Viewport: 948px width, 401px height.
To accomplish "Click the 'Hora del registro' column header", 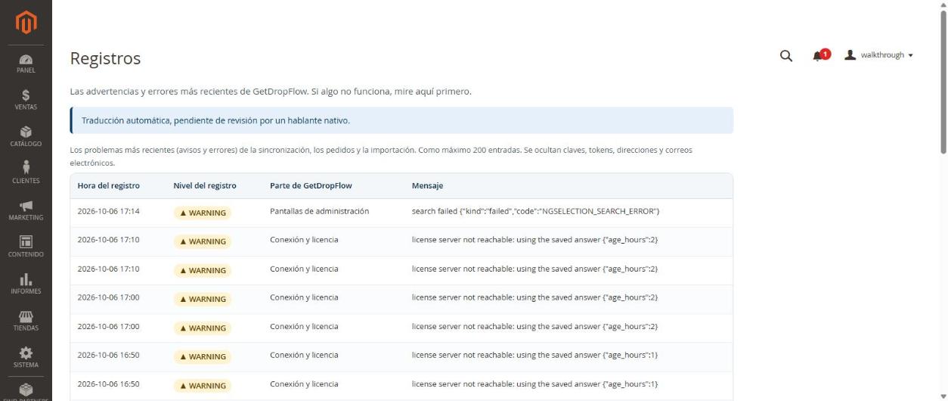I will [108, 185].
